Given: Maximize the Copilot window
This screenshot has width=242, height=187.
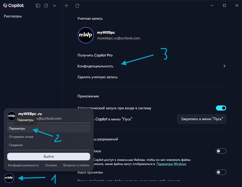Looking at the screenshot, I should tap(224, 5).
